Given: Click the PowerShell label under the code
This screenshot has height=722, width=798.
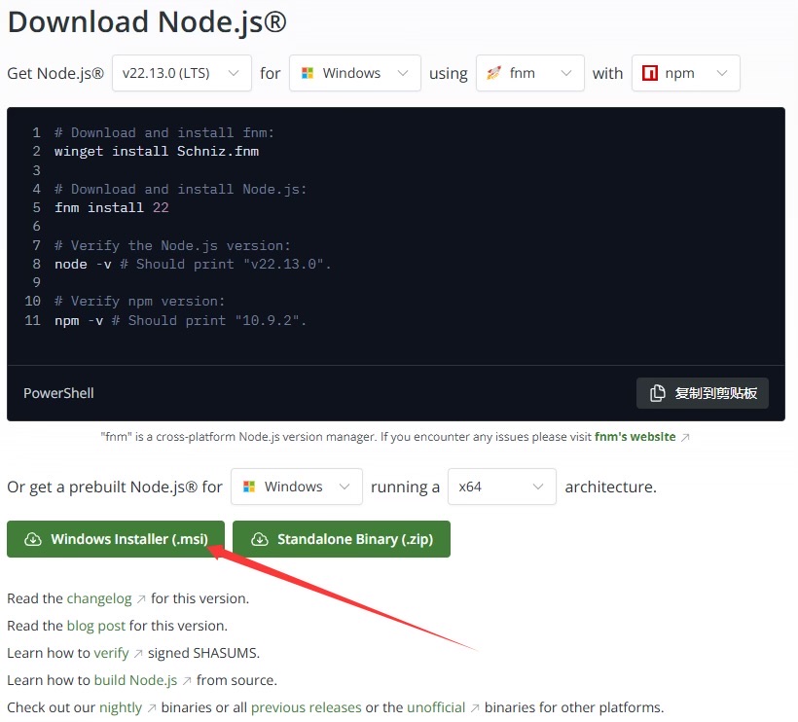Looking at the screenshot, I should (x=58, y=393).
